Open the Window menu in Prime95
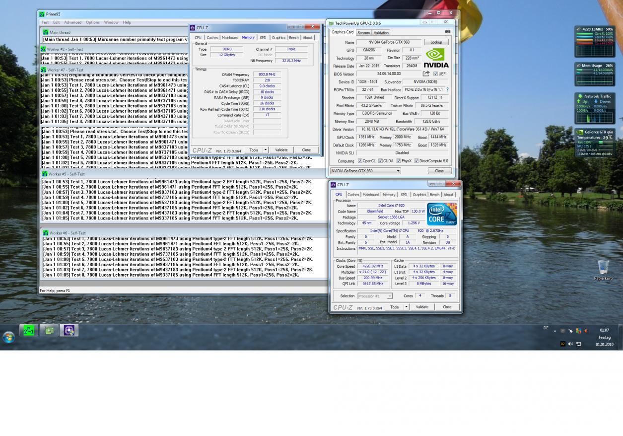The width and height of the screenshot is (623, 436). (x=111, y=22)
